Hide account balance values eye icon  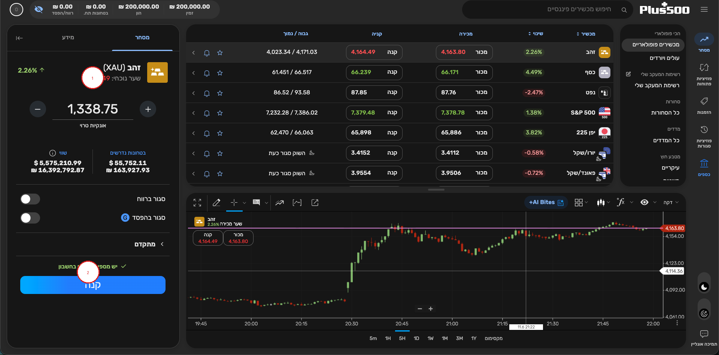[x=39, y=9]
